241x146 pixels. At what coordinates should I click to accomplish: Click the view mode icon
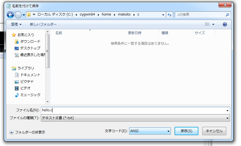[207, 24]
